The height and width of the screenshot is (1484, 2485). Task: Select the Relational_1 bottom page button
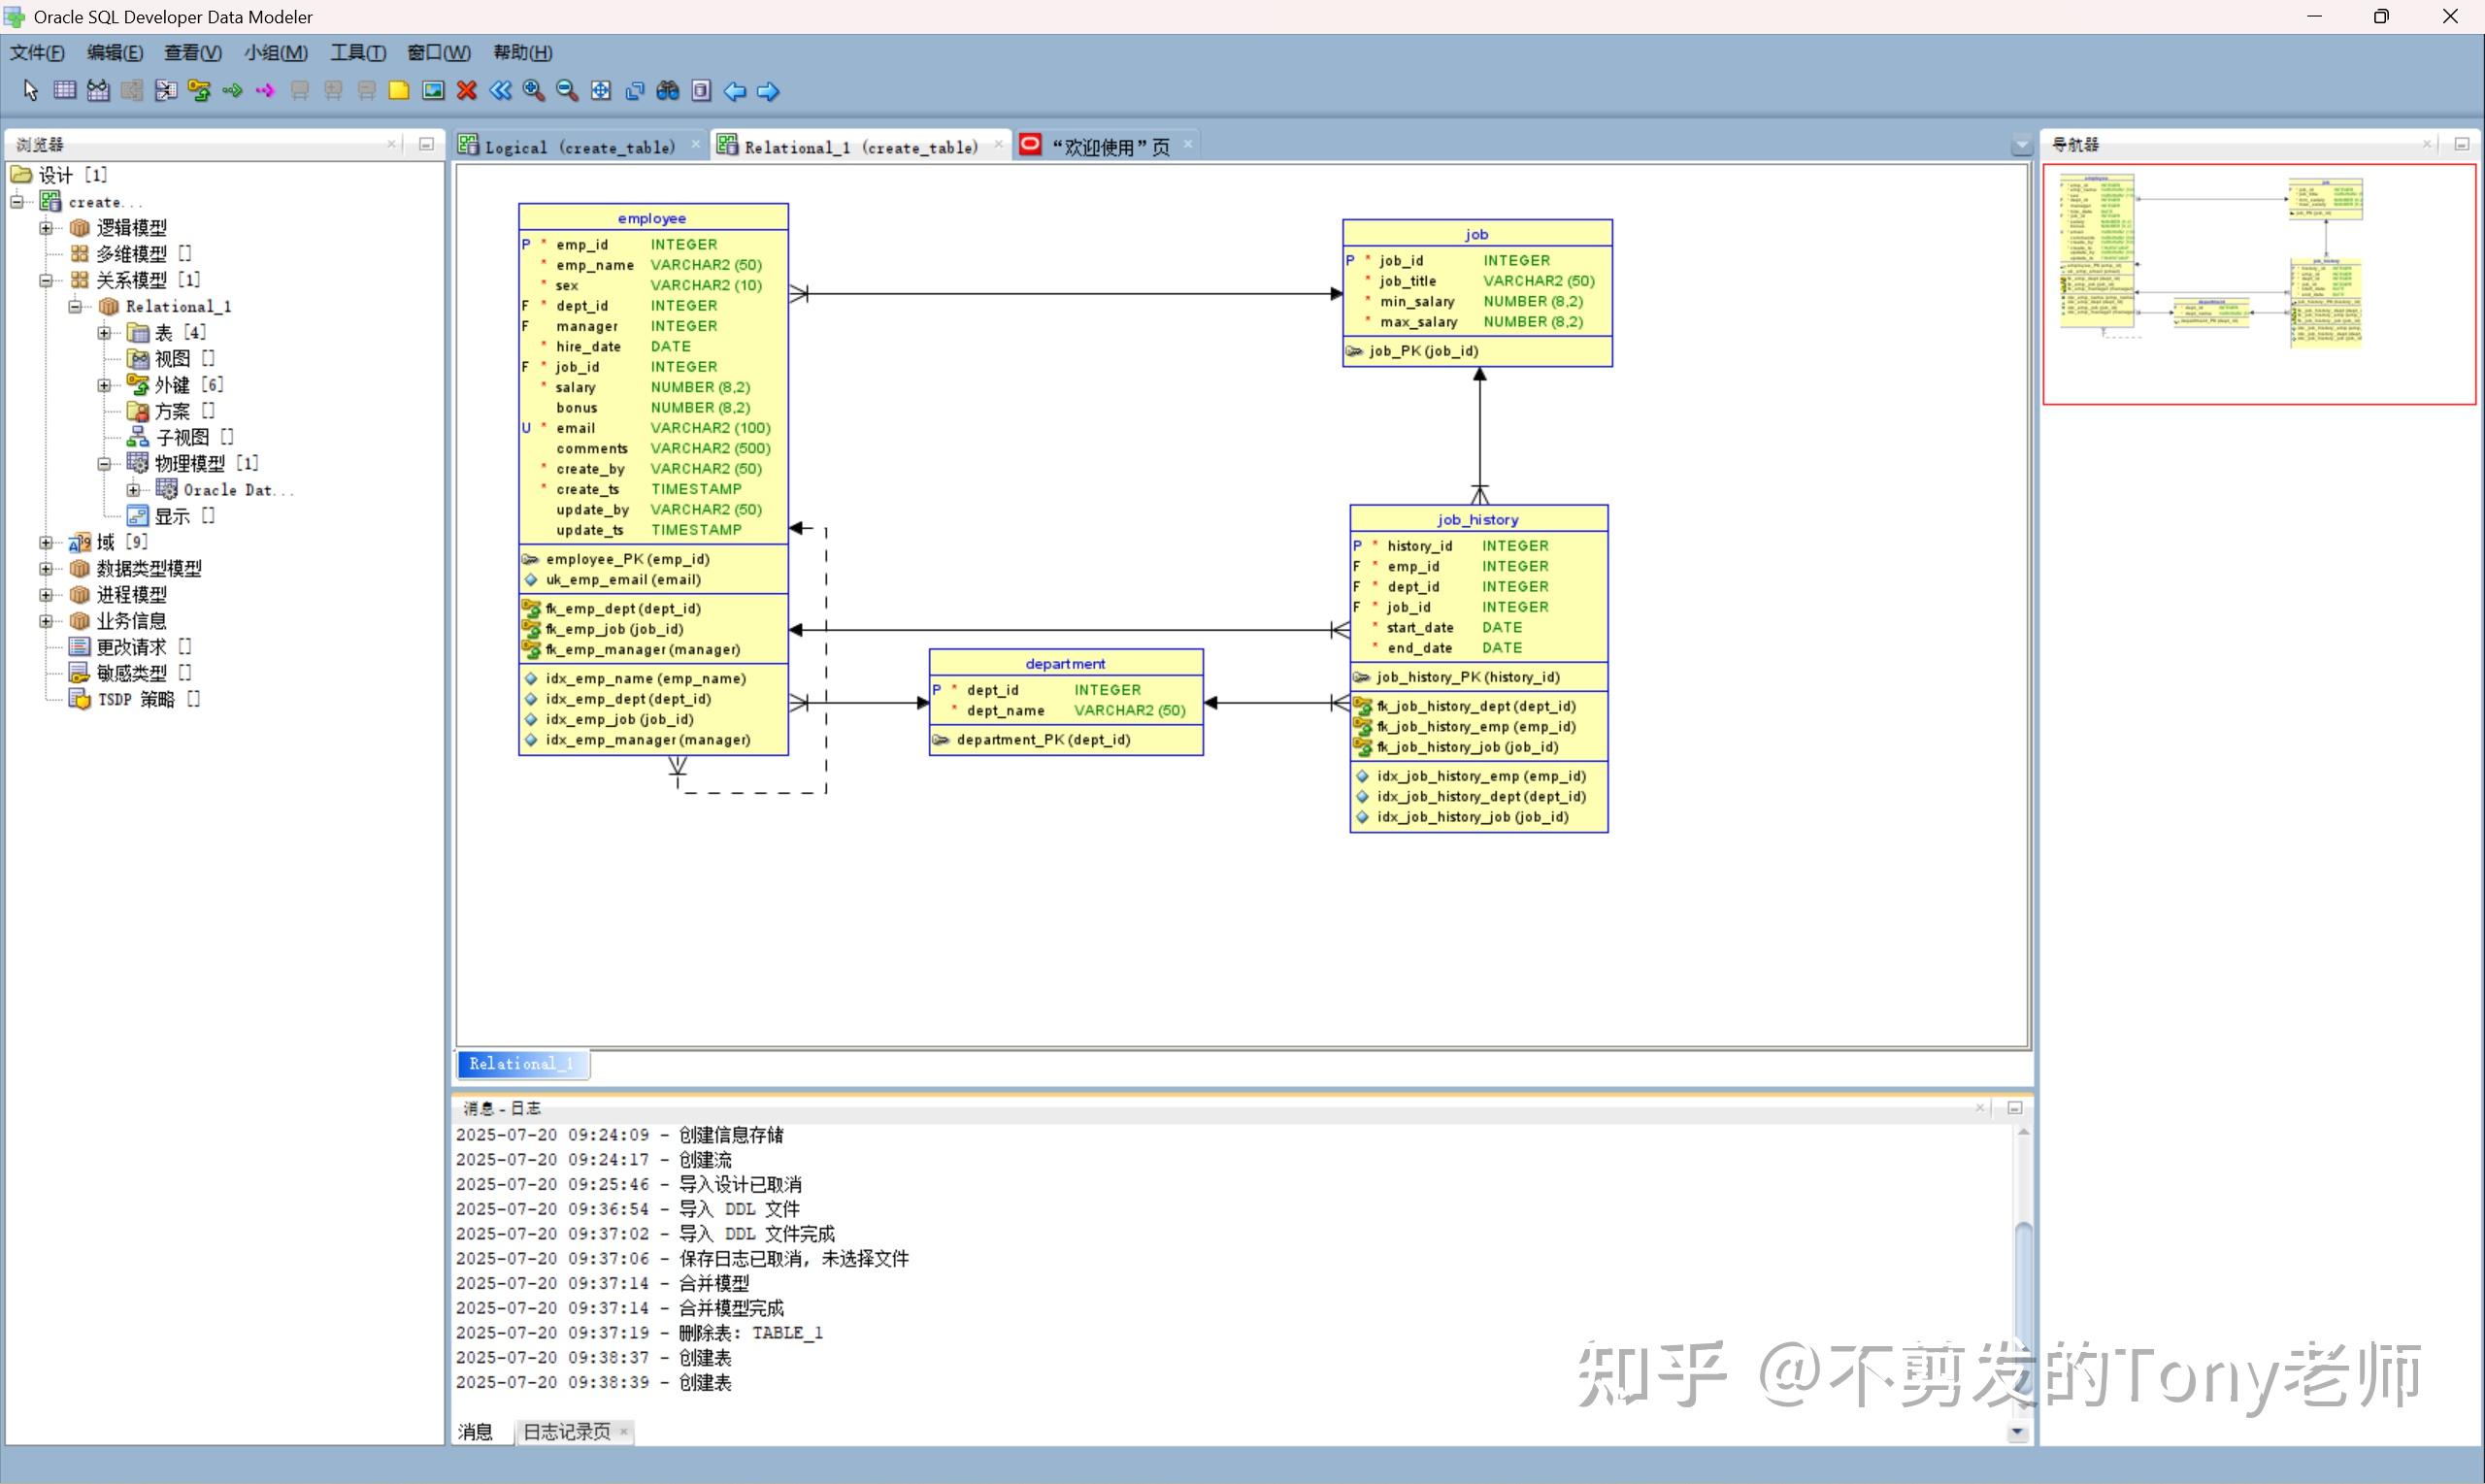point(521,1063)
